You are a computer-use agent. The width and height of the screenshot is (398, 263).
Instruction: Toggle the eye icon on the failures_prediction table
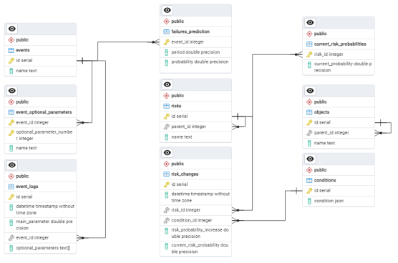pos(167,10)
